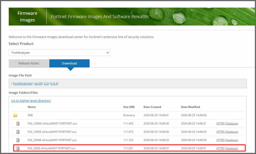Go up to higher level directory
256x154 pixels.
point(31,100)
